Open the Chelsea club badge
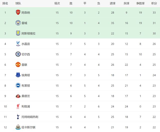The width and height of the screenshot is (160, 132). point(18,54)
